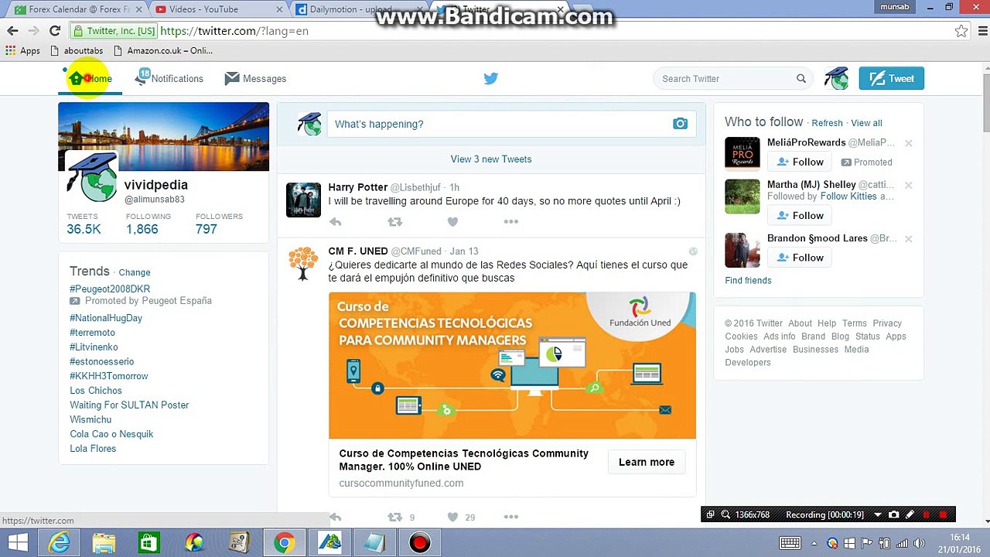
Task: View the 797 followers list
Action: (x=207, y=229)
